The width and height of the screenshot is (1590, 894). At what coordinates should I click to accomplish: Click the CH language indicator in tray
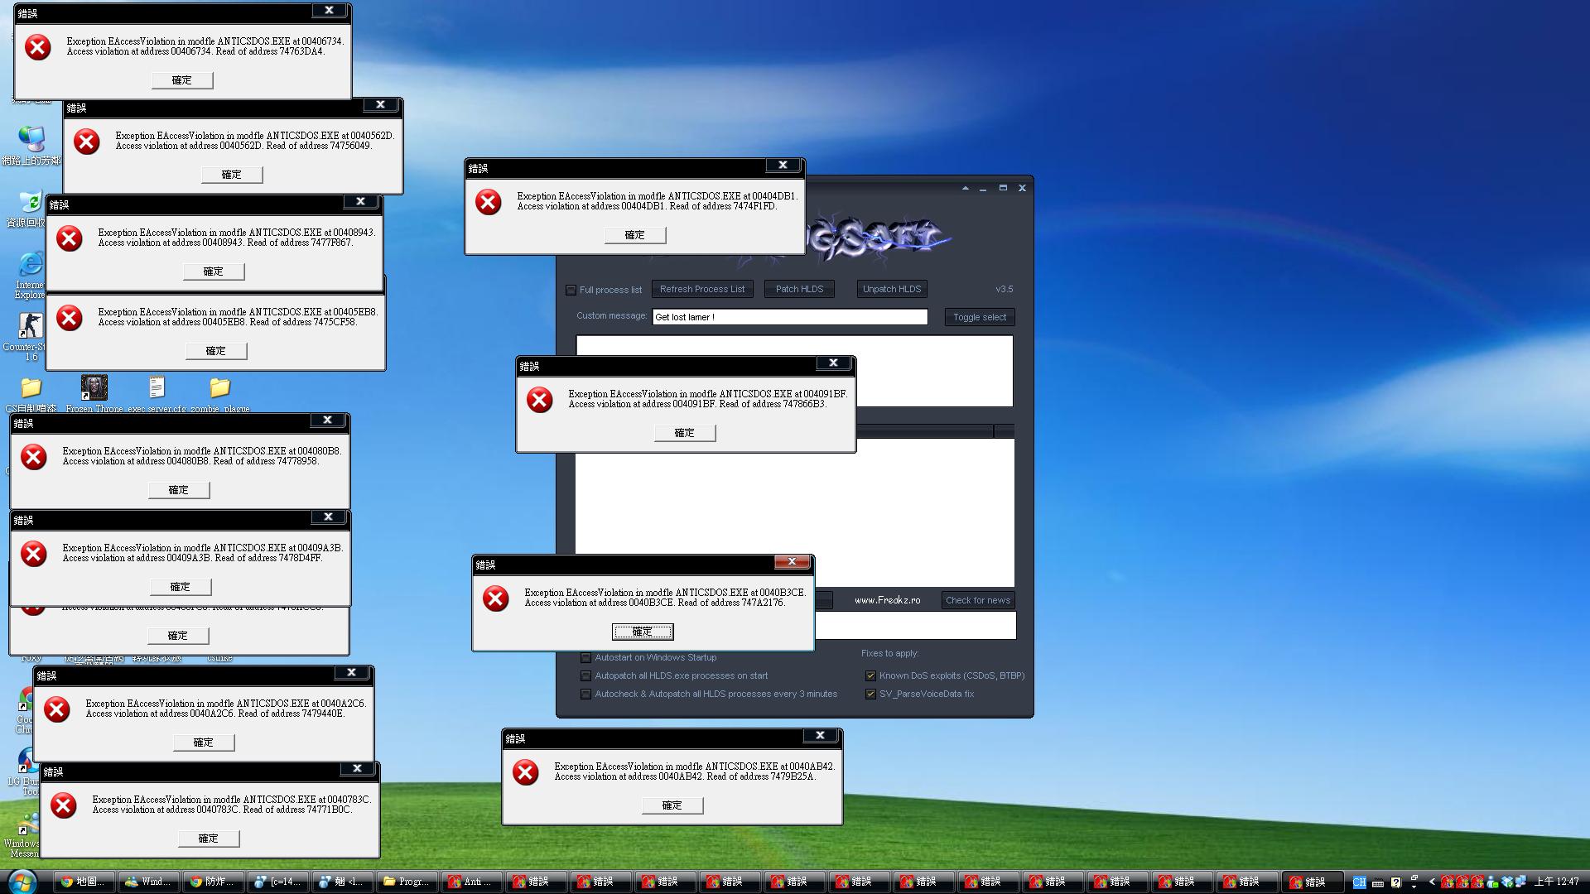tap(1359, 882)
